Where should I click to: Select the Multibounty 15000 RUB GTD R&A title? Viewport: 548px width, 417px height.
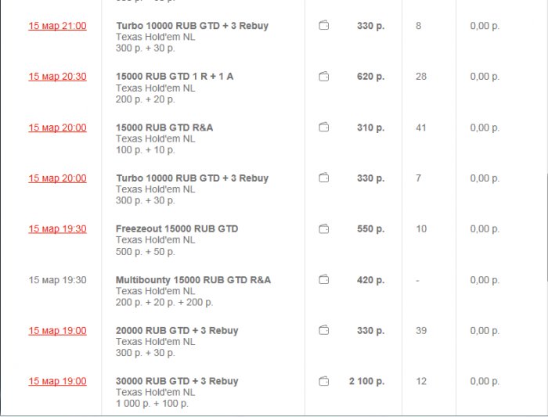(193, 280)
